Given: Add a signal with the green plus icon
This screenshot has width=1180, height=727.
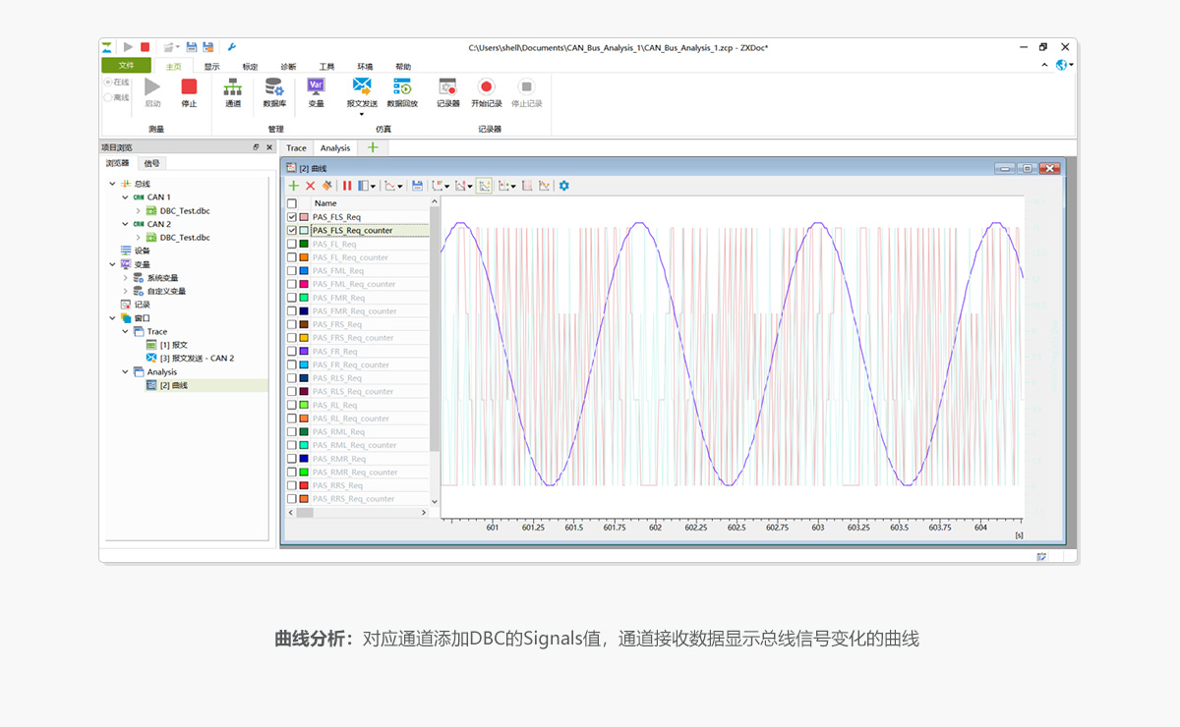Looking at the screenshot, I should (x=293, y=186).
